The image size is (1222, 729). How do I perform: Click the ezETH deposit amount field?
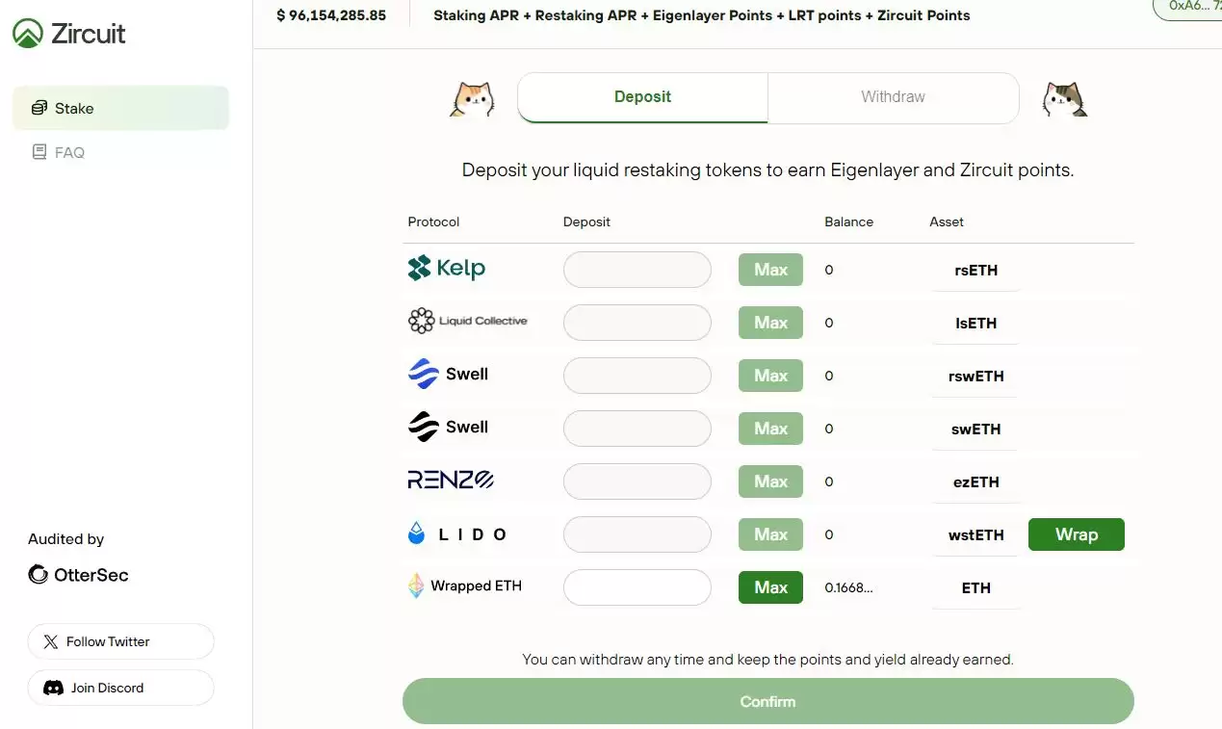(x=637, y=481)
